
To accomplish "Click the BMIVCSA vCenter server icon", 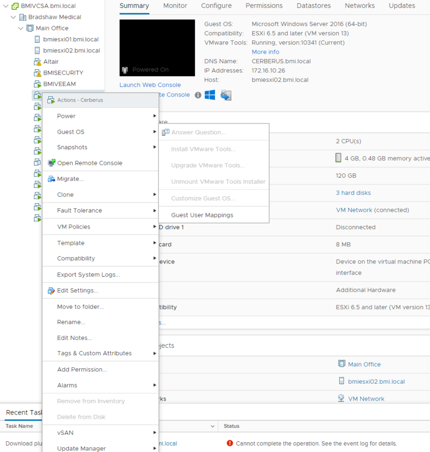I will [13, 5].
